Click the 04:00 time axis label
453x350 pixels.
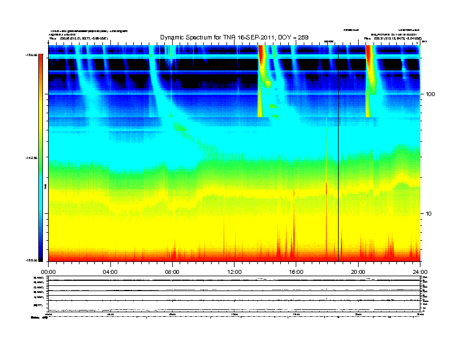[x=110, y=272]
